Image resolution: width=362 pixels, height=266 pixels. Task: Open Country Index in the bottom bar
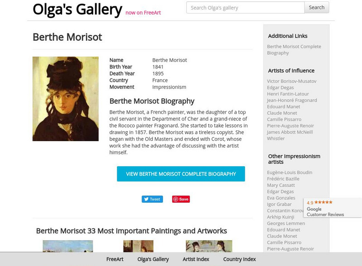[239, 259]
